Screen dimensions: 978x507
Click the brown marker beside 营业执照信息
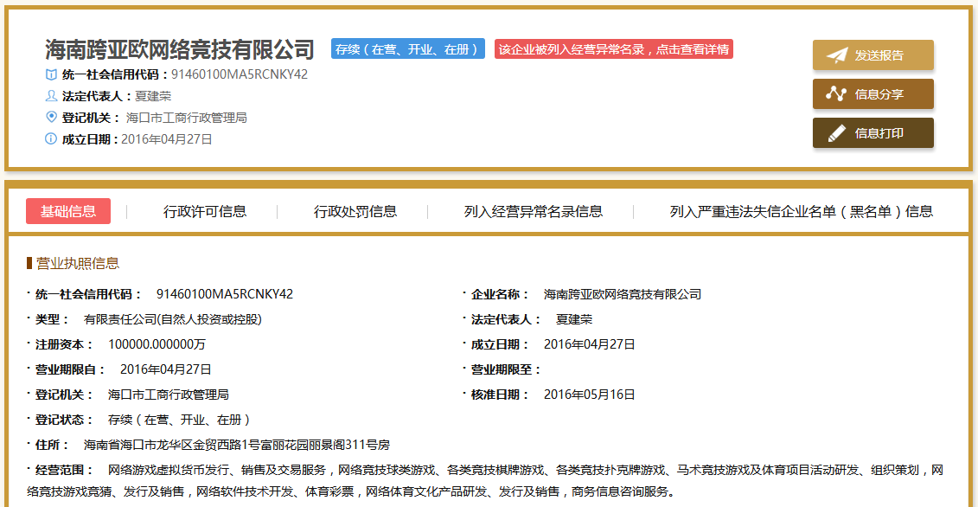point(29,263)
